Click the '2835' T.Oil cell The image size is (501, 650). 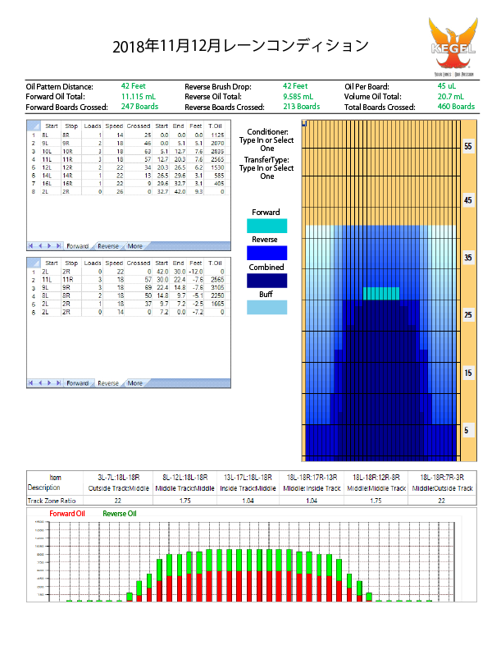point(216,151)
